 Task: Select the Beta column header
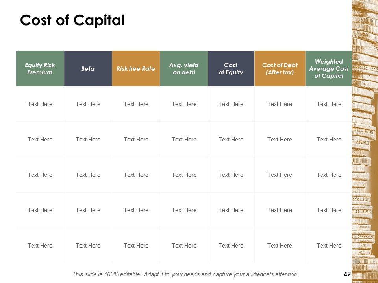point(88,68)
